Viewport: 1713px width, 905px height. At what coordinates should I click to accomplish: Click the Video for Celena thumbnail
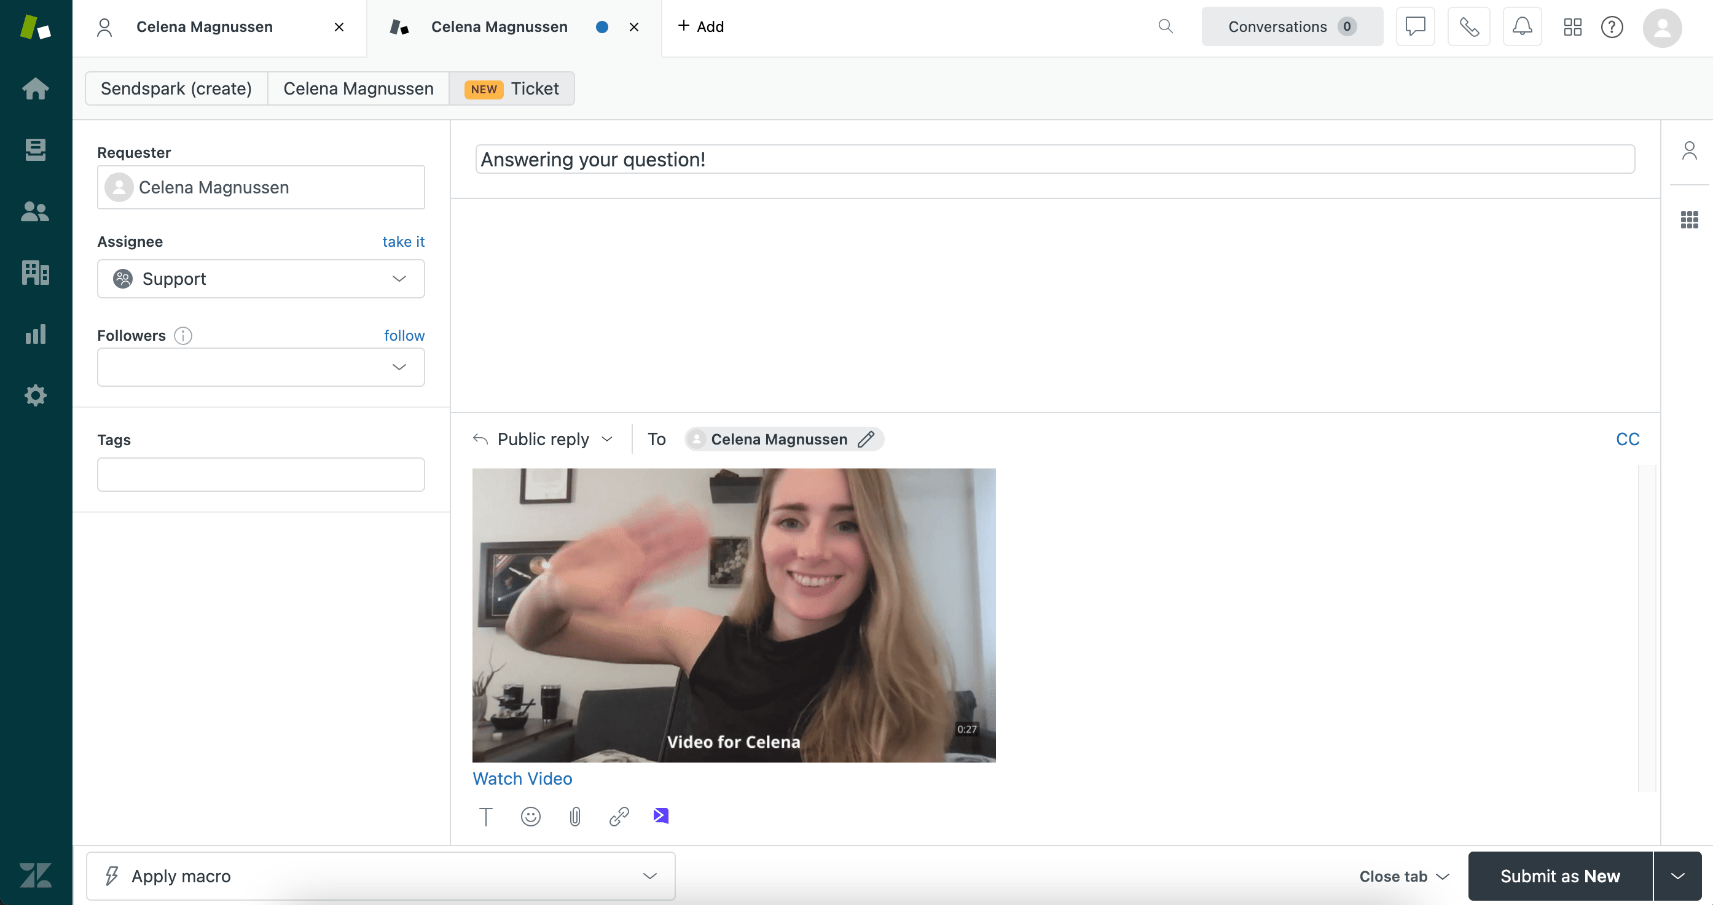[734, 615]
